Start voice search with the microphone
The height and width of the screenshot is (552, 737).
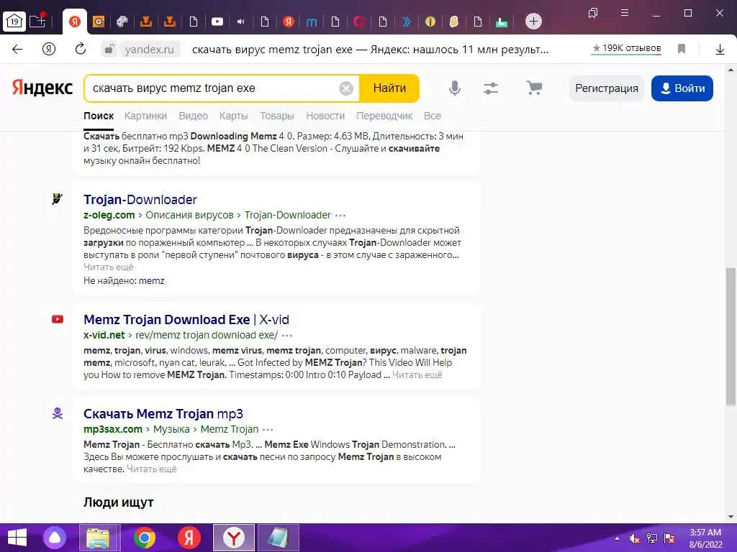coord(455,88)
